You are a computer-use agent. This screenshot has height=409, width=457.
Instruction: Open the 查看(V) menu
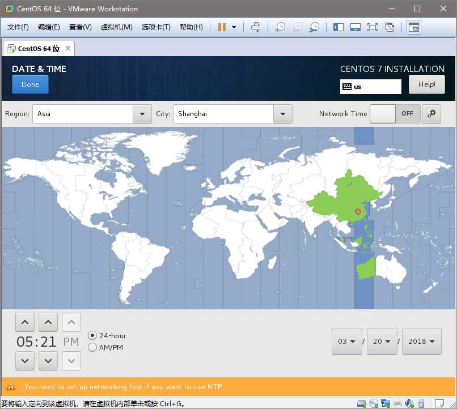(80, 27)
